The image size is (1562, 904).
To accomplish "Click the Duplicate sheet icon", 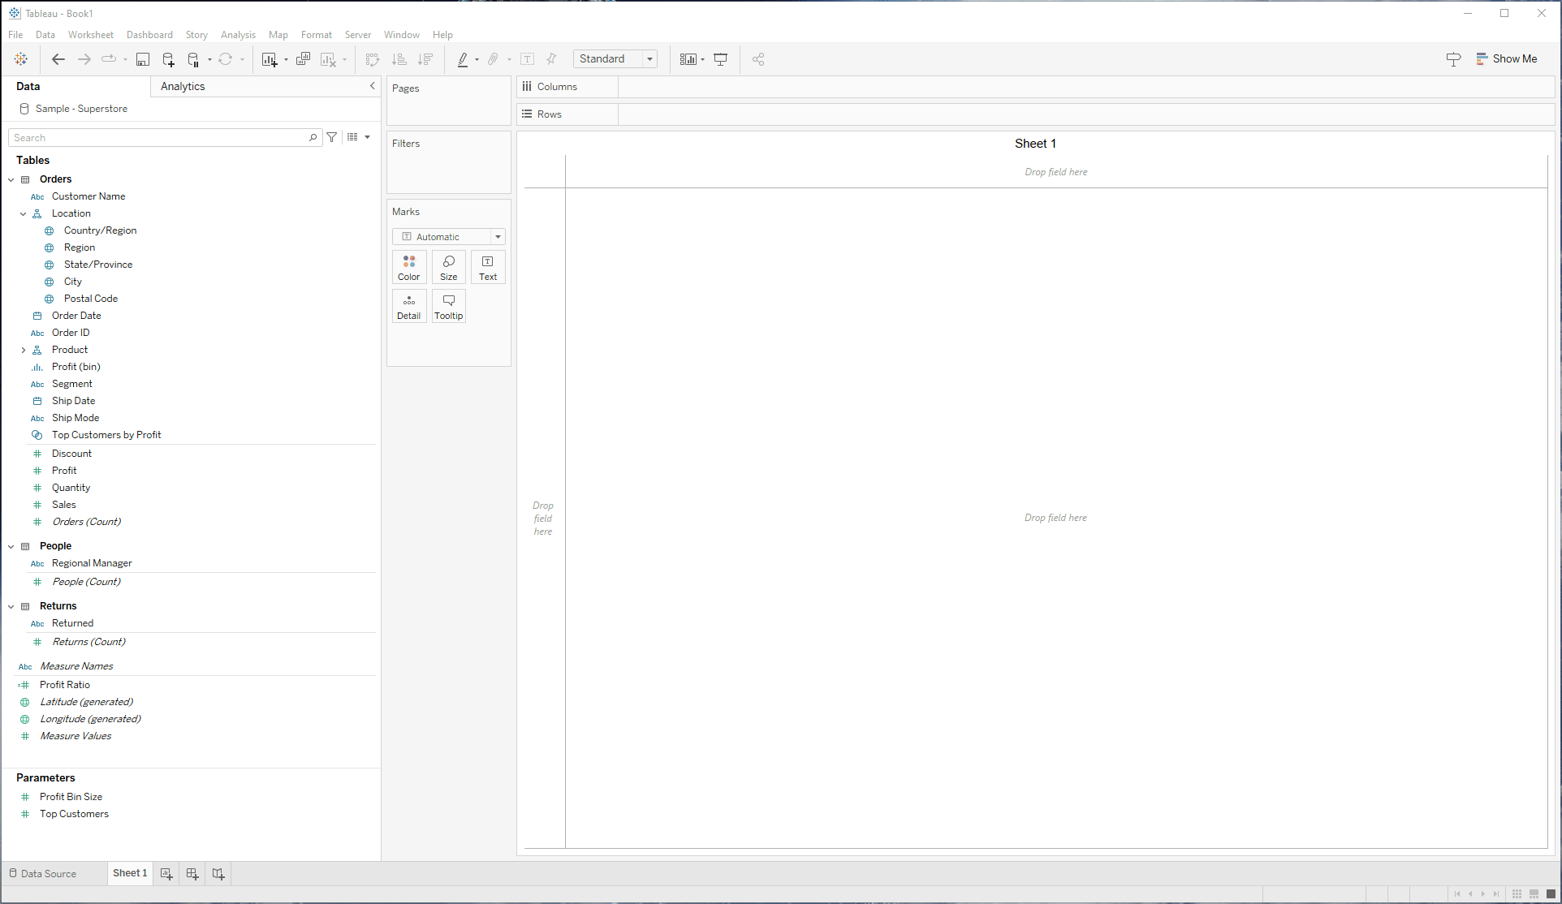I will [x=303, y=59].
